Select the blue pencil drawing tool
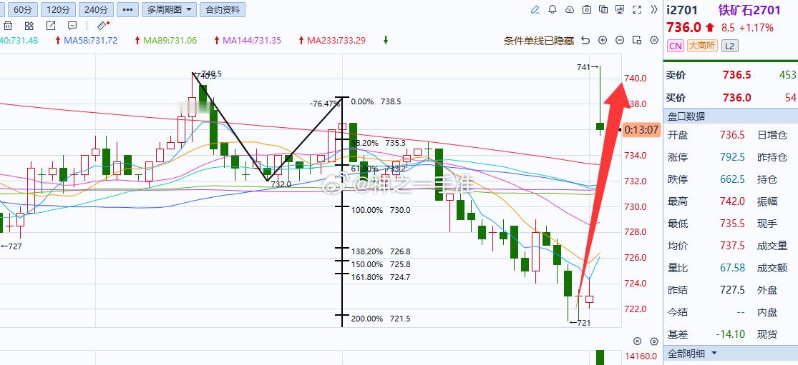 tap(535, 9)
